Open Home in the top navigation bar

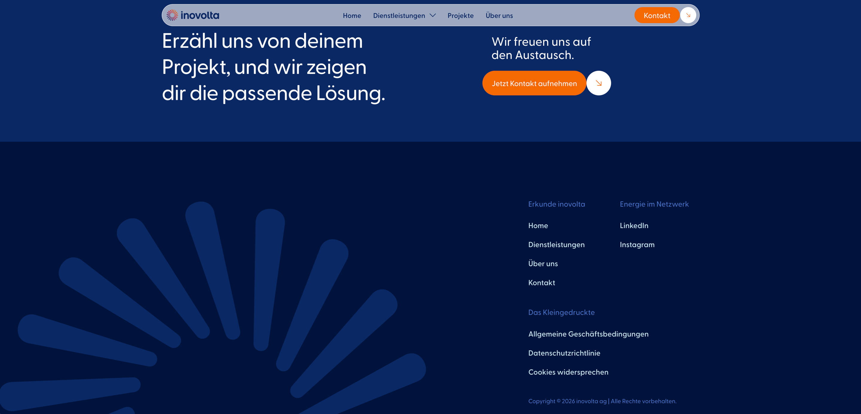tap(352, 15)
